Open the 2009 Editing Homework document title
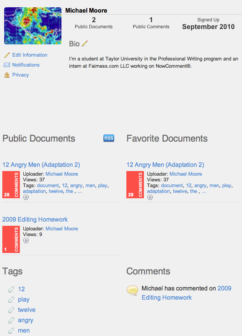The width and height of the screenshot is (242, 336). pyautogui.click(x=35, y=219)
